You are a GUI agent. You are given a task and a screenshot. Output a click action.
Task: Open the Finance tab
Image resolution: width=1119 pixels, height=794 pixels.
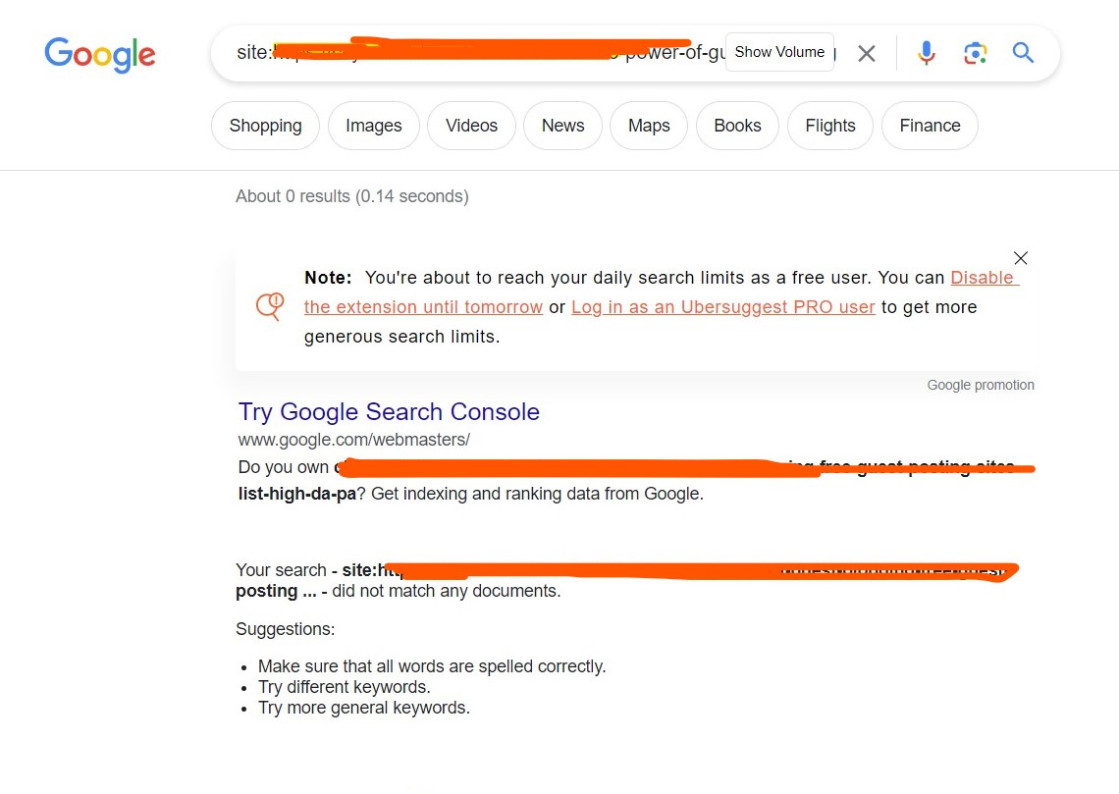click(930, 126)
